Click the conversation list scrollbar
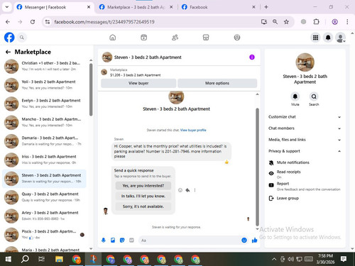 [91, 90]
